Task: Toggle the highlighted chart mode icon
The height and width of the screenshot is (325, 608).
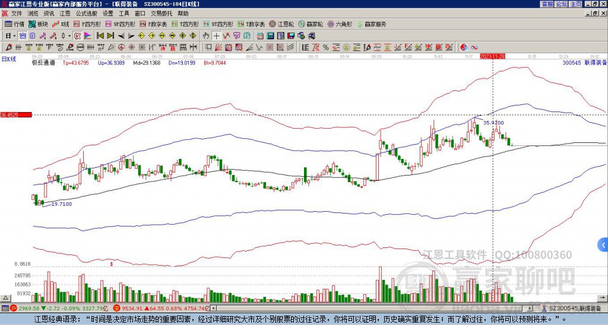Action: [23, 36]
